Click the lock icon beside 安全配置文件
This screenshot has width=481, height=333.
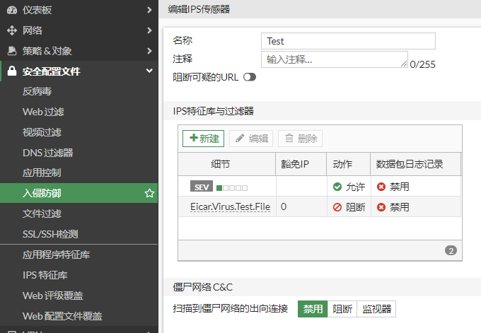tap(11, 71)
